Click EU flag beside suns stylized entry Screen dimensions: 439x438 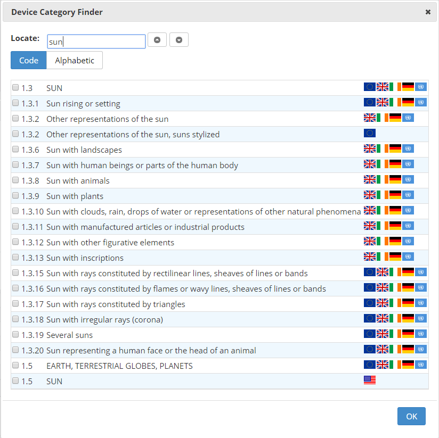[x=369, y=134]
